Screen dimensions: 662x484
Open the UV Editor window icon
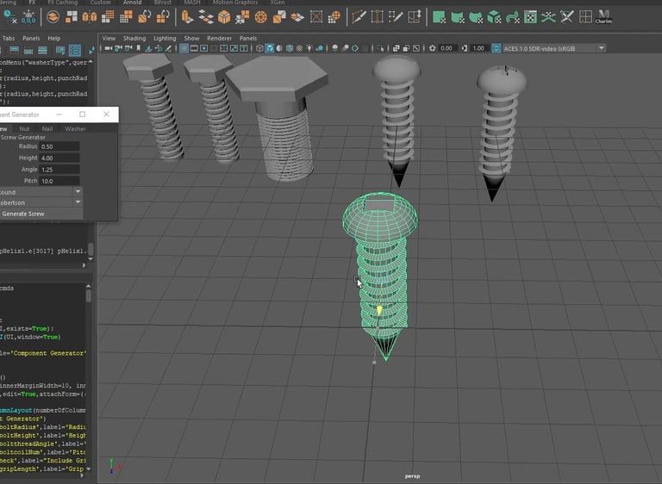[x=531, y=17]
